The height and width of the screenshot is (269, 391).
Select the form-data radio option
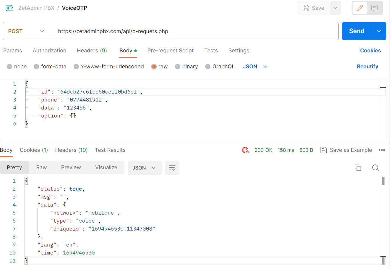pos(37,67)
